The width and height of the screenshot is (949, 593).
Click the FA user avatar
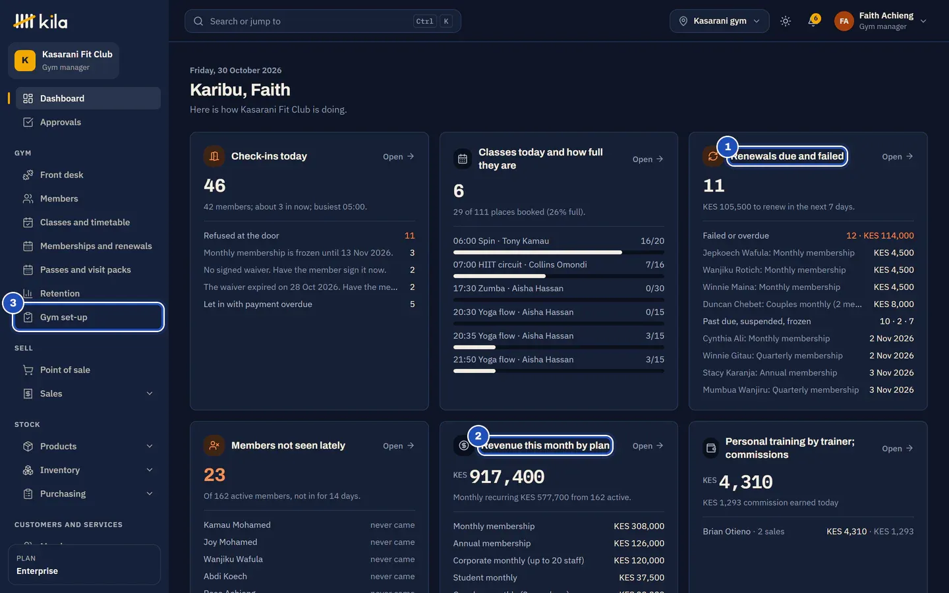(844, 21)
